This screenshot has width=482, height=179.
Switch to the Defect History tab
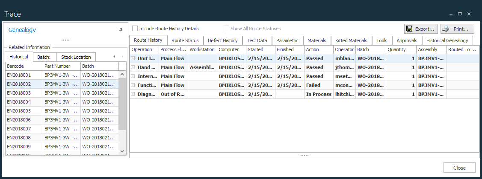pyautogui.click(x=222, y=40)
